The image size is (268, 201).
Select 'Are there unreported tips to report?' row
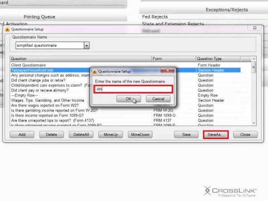[x=126, y=121]
